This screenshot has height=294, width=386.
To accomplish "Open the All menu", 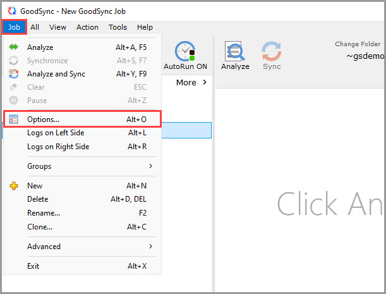I will (x=35, y=27).
